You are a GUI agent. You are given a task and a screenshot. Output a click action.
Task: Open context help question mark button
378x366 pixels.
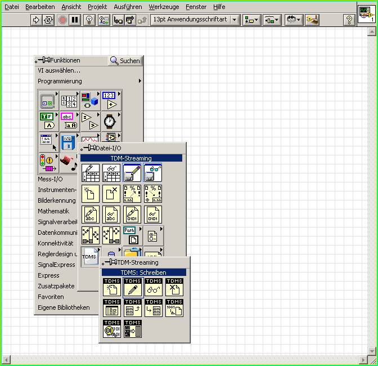349,20
